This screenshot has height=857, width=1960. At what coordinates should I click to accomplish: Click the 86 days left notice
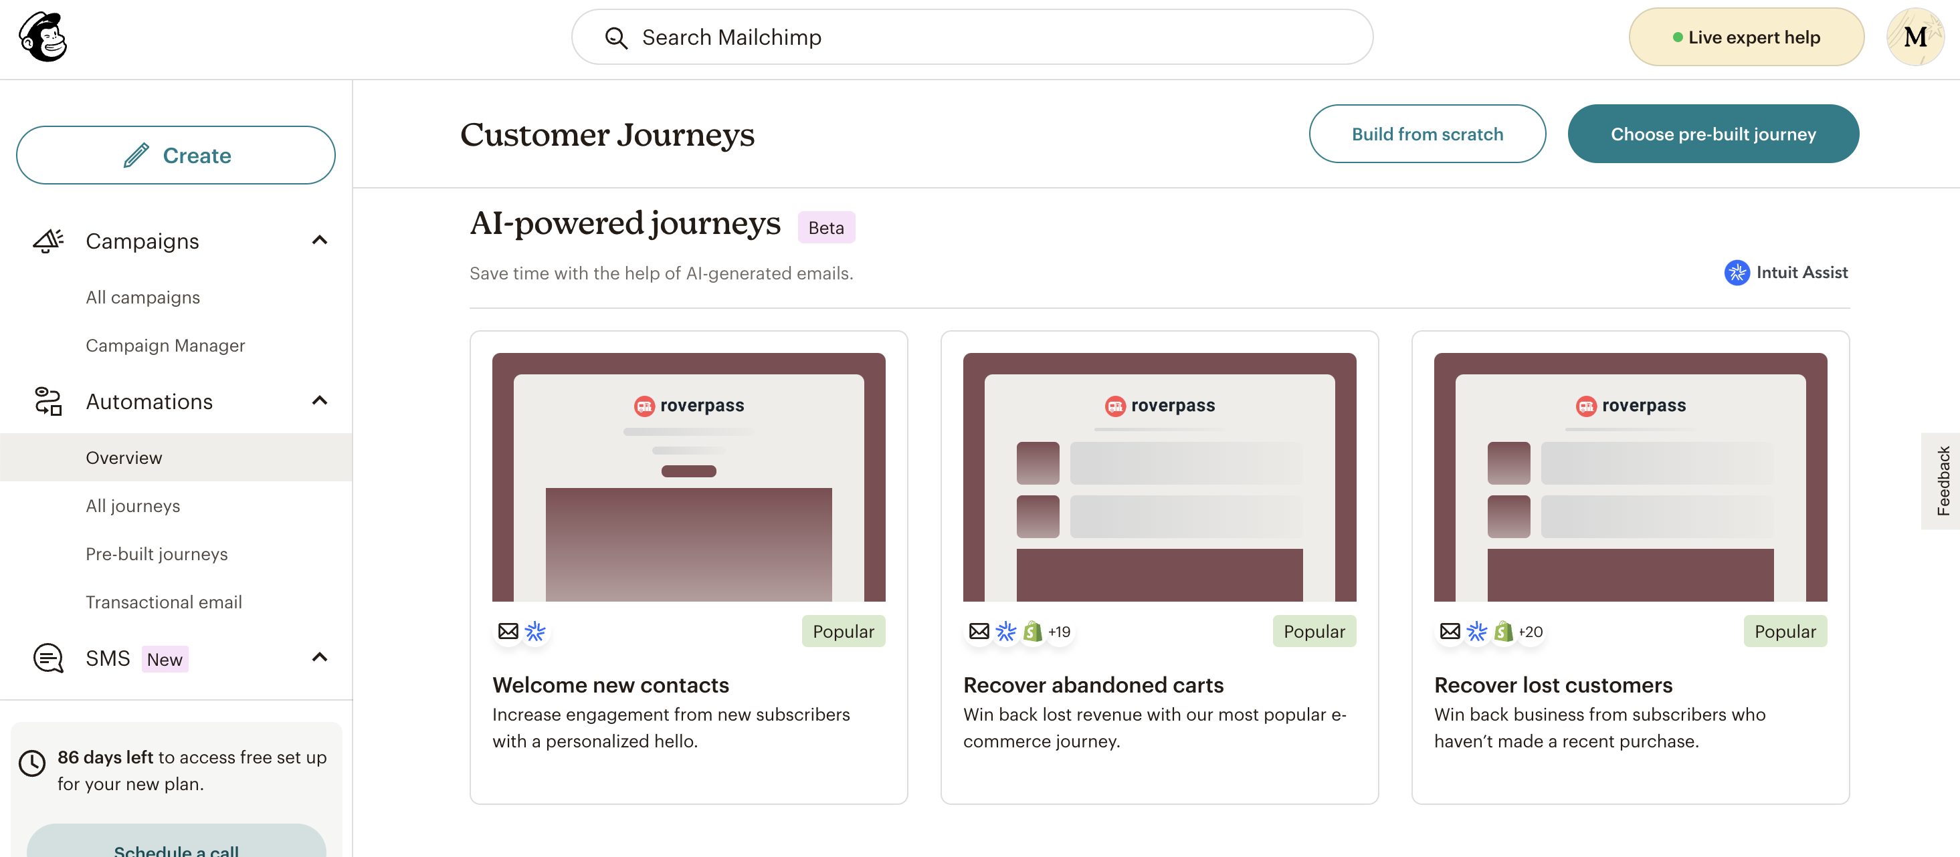pyautogui.click(x=192, y=770)
